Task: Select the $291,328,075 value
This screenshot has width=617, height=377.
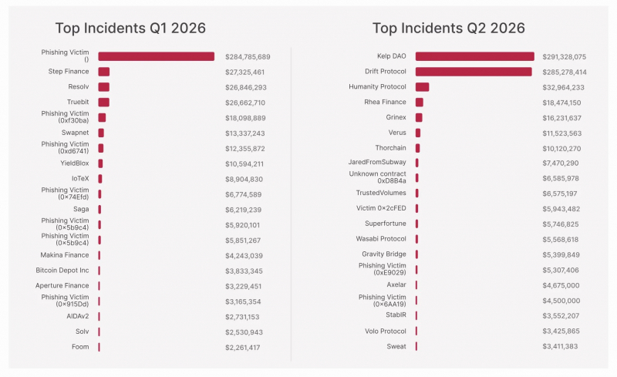Action: (565, 57)
